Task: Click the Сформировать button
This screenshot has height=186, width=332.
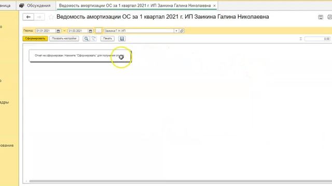Action: click(35, 39)
